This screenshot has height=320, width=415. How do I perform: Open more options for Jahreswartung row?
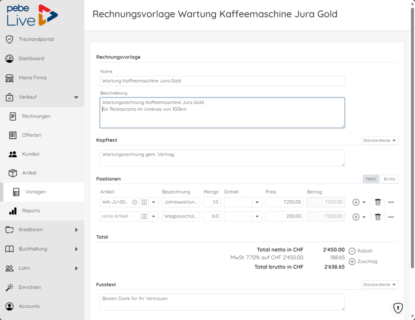pos(391,202)
